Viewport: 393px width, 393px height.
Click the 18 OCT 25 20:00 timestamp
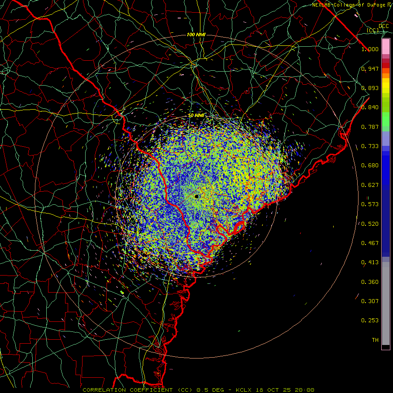[x=285, y=390]
